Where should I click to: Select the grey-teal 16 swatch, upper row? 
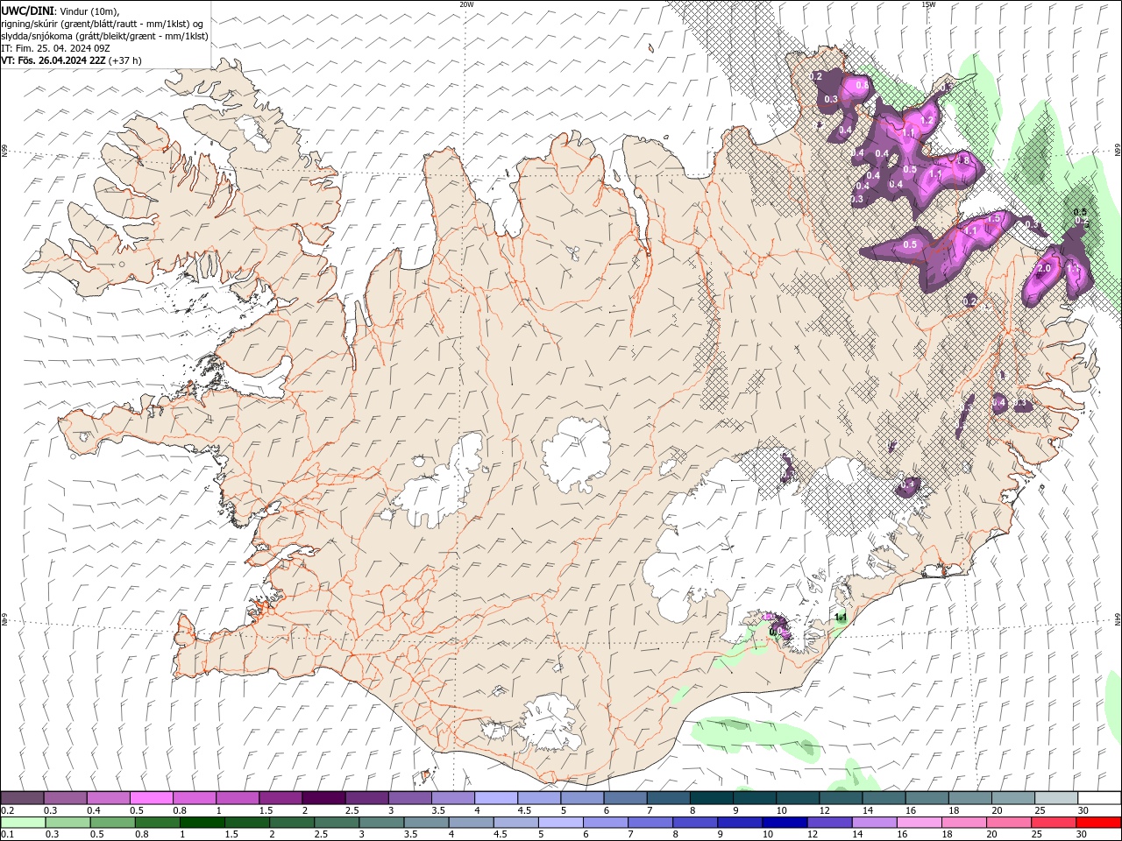point(926,798)
